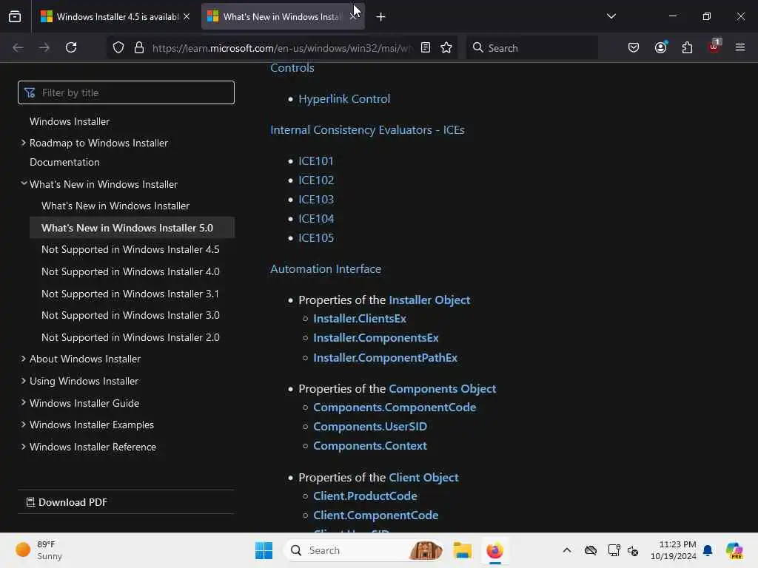Open Components.Context link
Image resolution: width=758 pixels, height=568 pixels.
pos(370,446)
